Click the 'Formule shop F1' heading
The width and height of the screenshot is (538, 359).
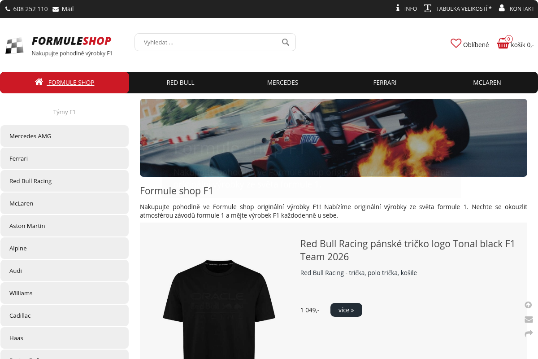point(177,191)
